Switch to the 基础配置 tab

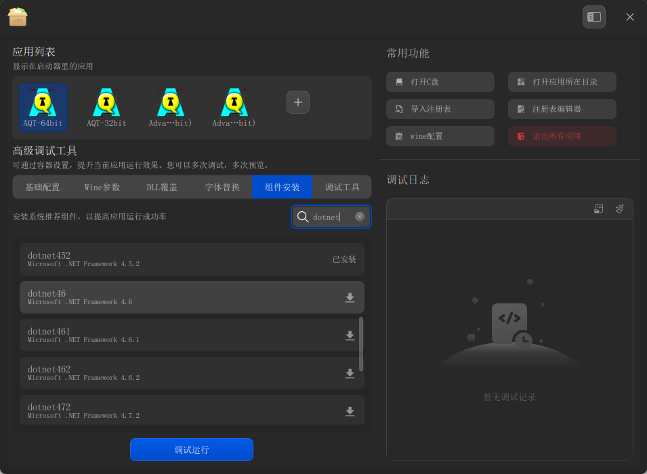[x=43, y=188]
